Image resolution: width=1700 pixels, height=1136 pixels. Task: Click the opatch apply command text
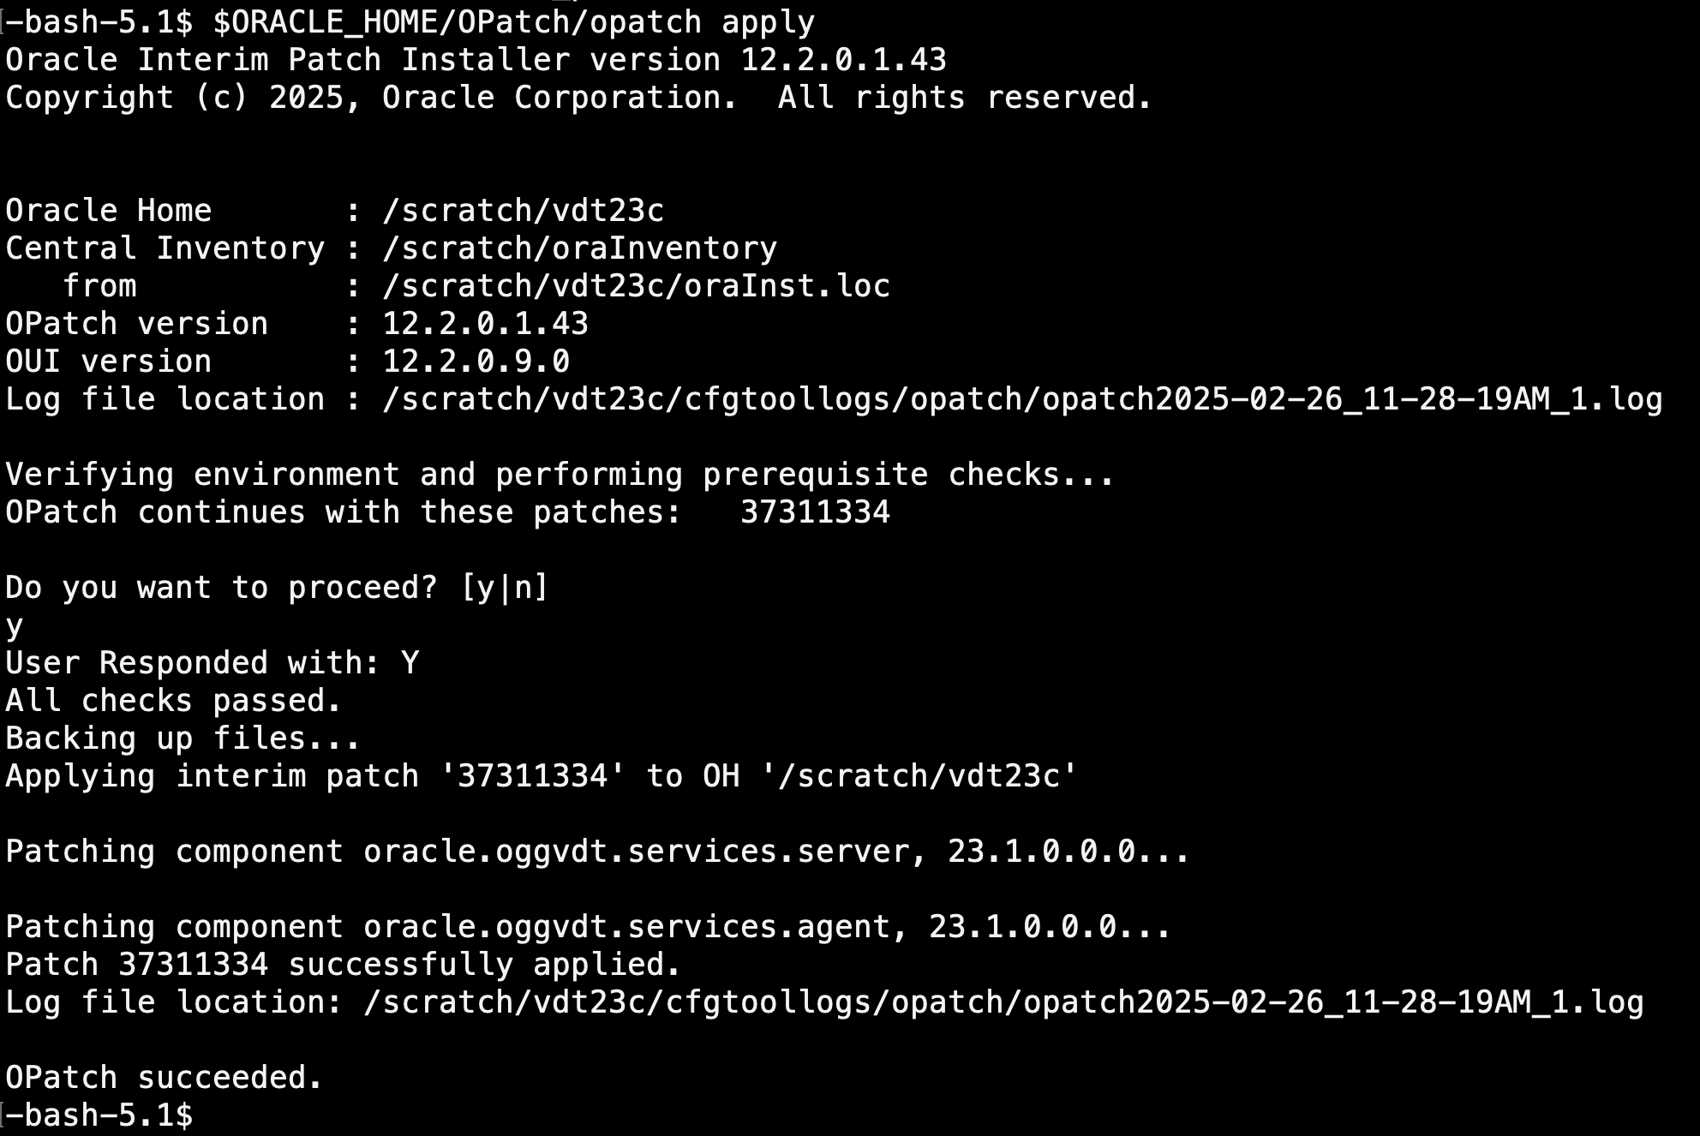click(x=513, y=21)
